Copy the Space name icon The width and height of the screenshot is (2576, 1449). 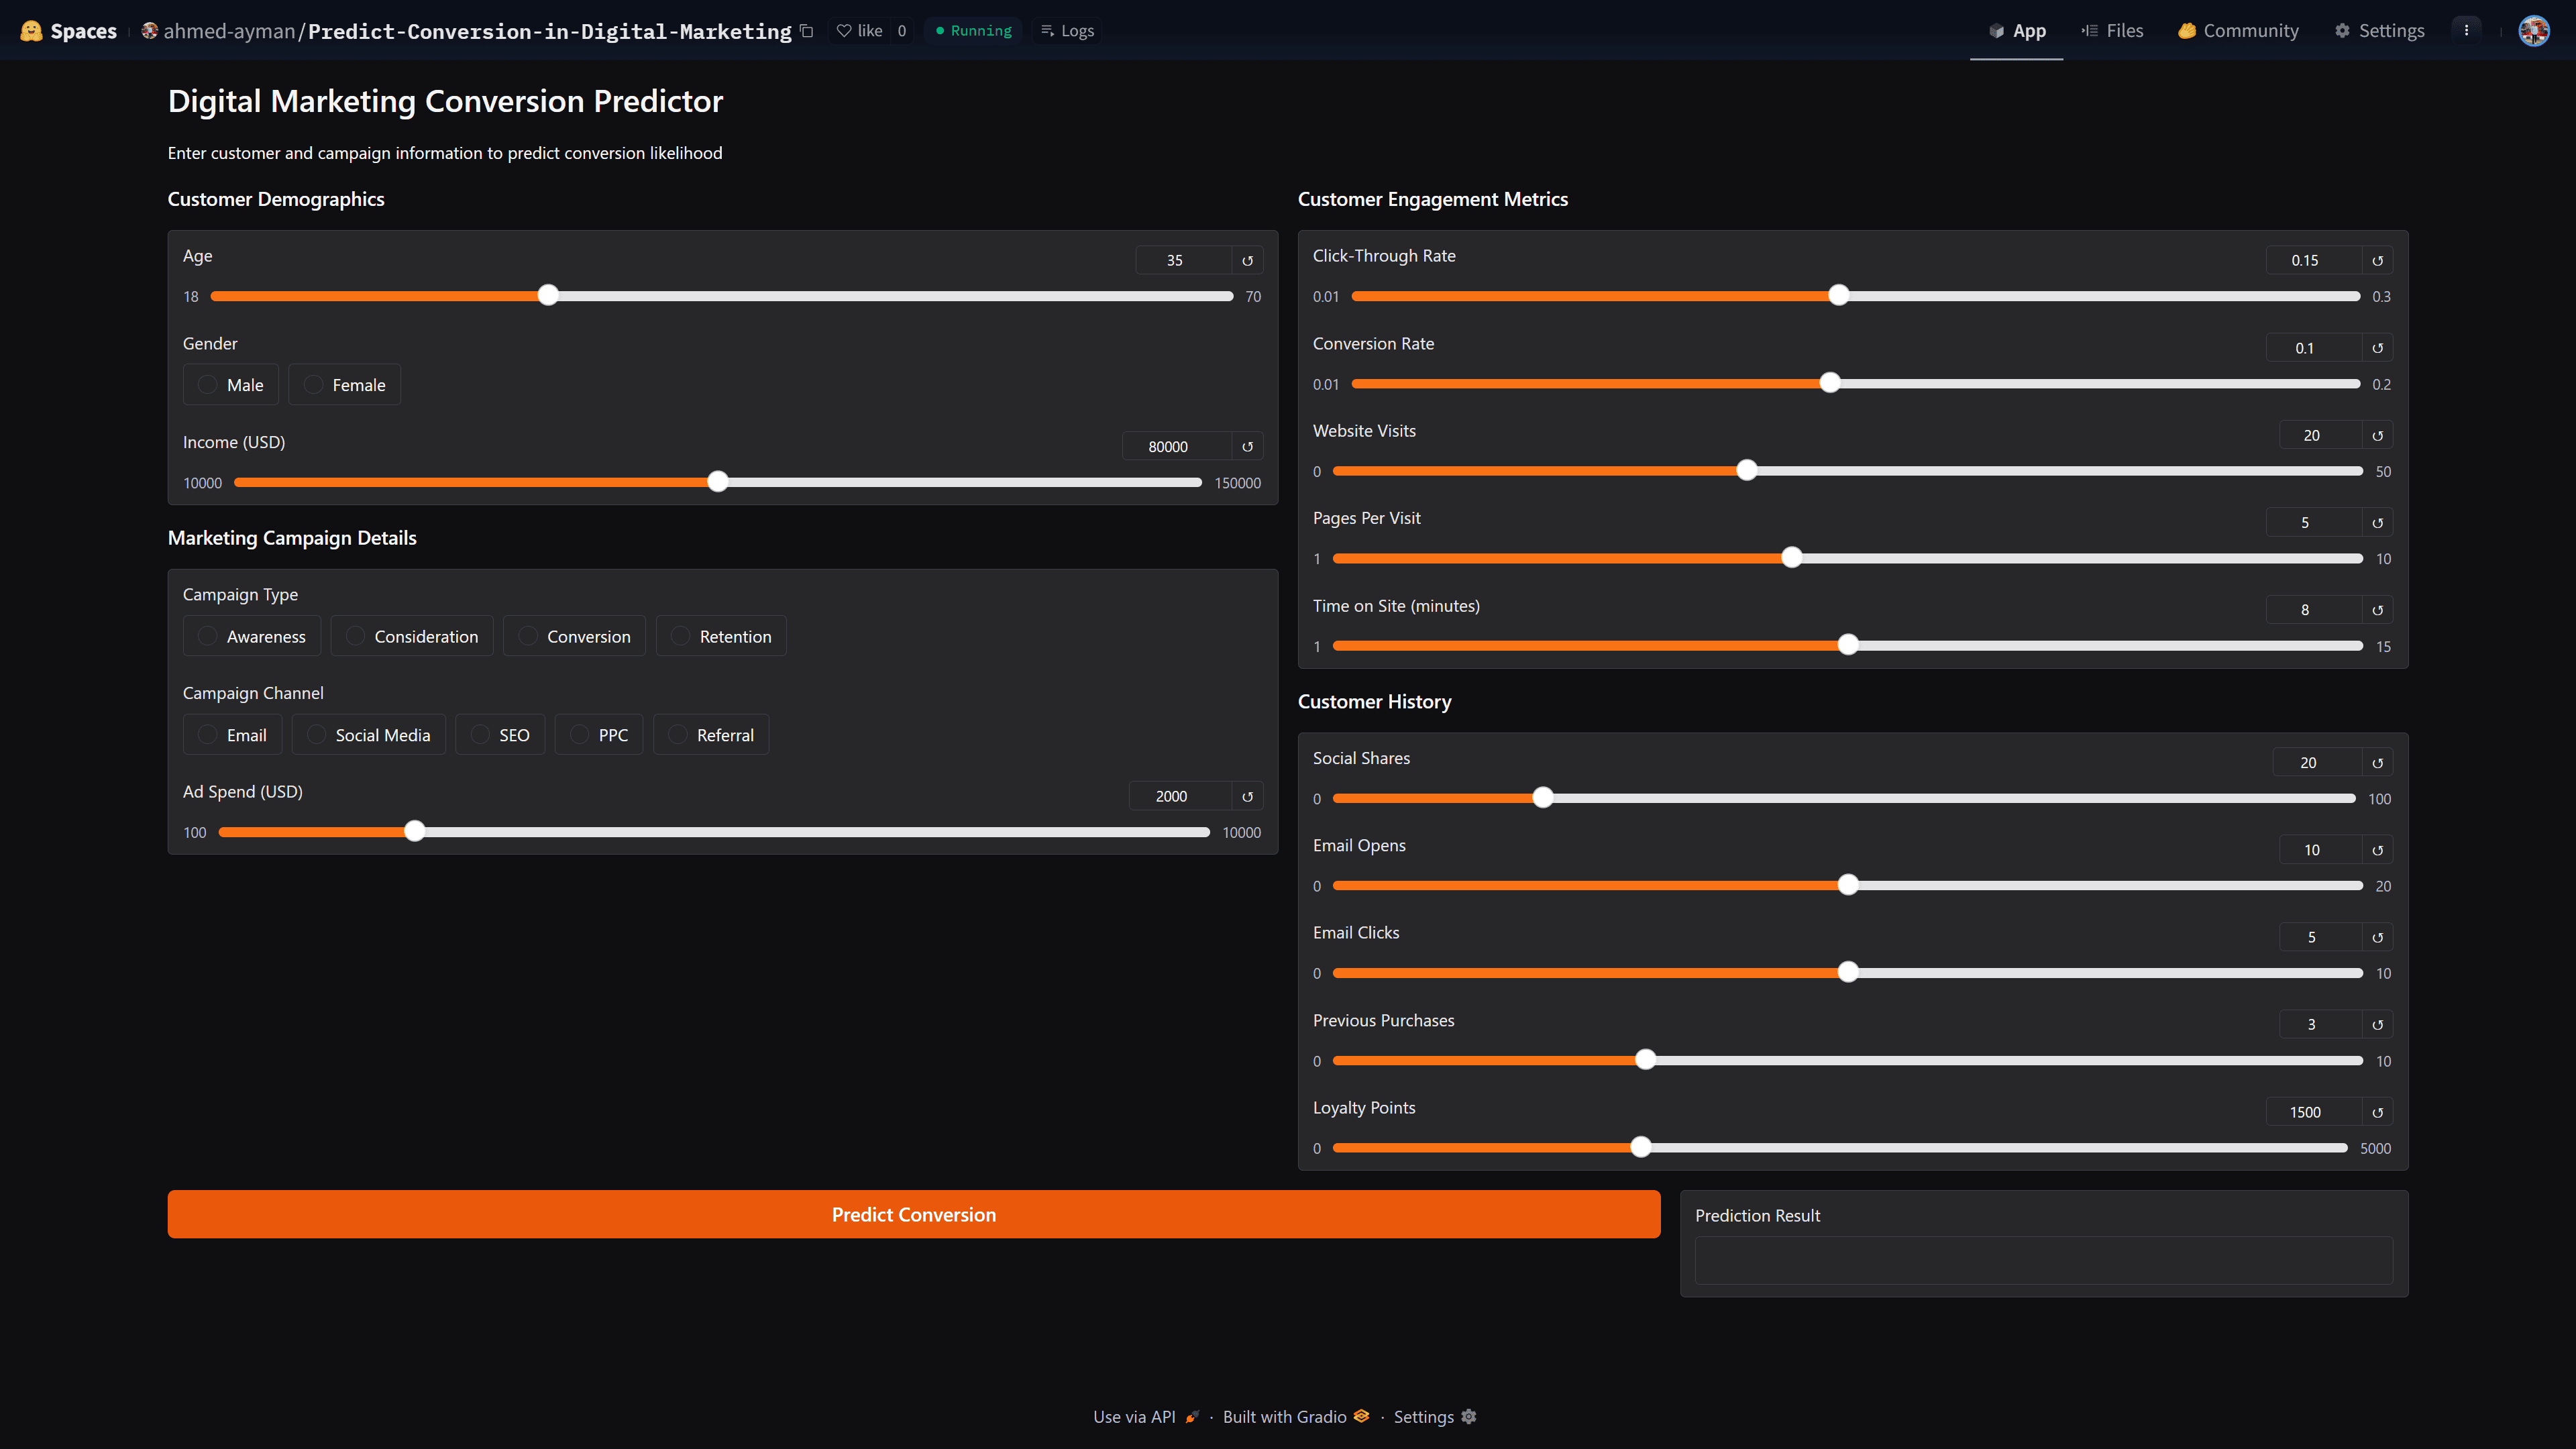[x=807, y=31]
